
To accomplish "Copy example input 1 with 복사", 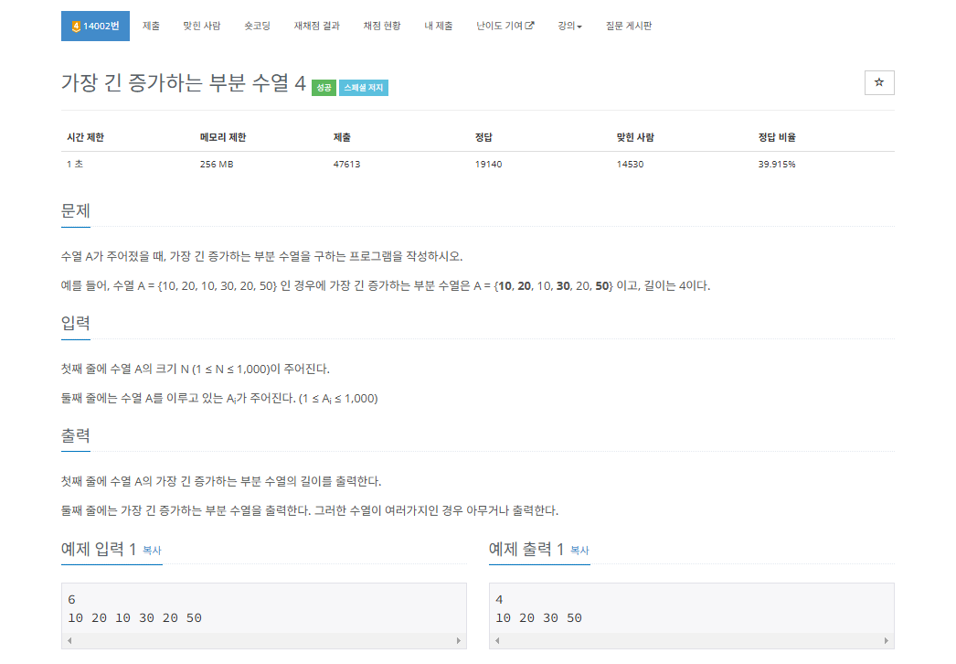I will tap(152, 551).
